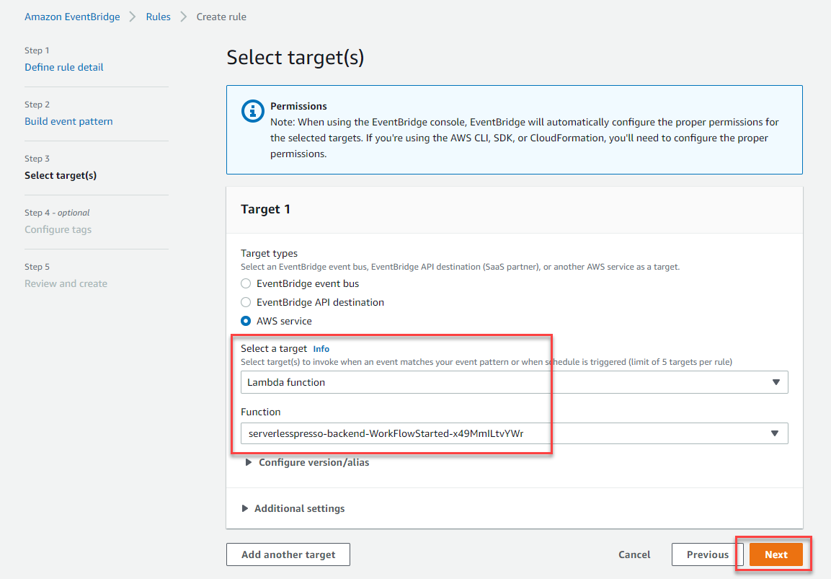
Task: Open Amazon EventBridge breadcrumb link
Action: click(x=72, y=17)
